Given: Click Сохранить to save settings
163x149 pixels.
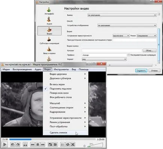Looking at the screenshot, I should pos(141,71).
